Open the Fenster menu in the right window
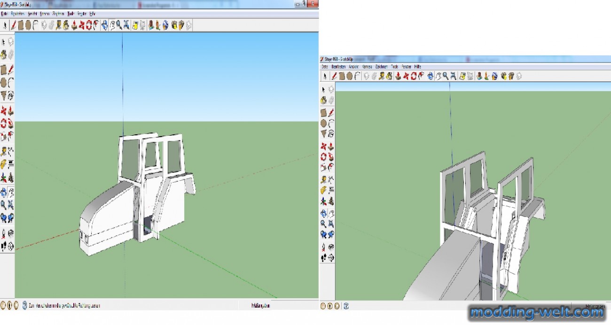611x325 pixels. coord(406,67)
